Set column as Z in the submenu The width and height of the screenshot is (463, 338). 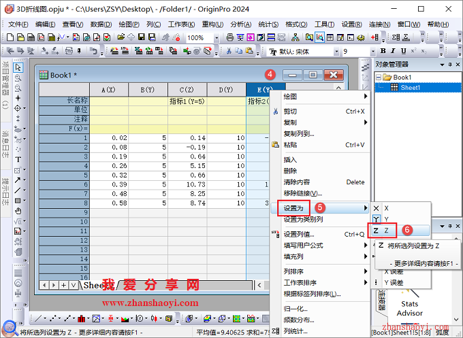pos(400,231)
